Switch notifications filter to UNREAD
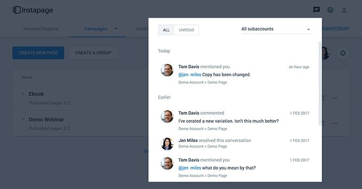The height and width of the screenshot is (189, 362). (x=186, y=30)
